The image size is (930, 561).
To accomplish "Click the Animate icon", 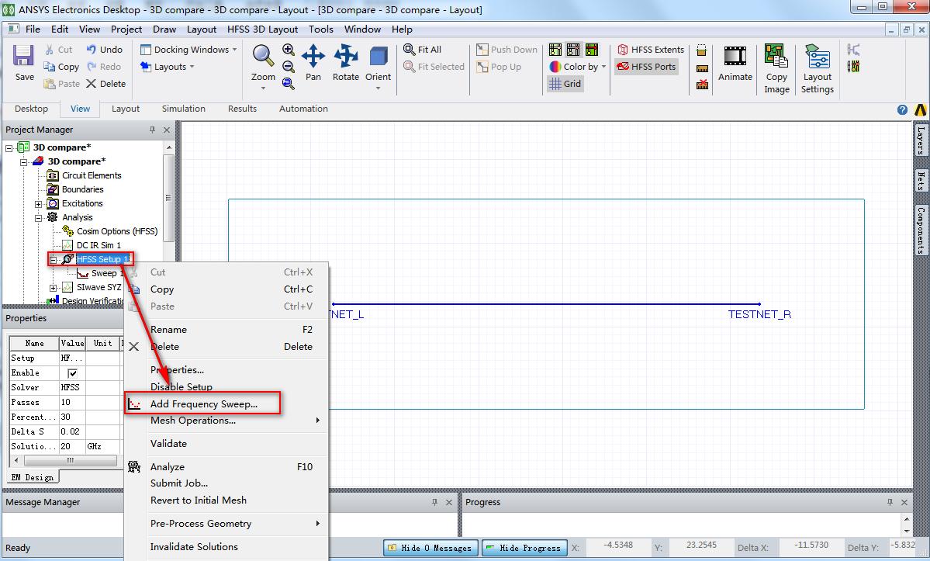I will click(x=735, y=62).
